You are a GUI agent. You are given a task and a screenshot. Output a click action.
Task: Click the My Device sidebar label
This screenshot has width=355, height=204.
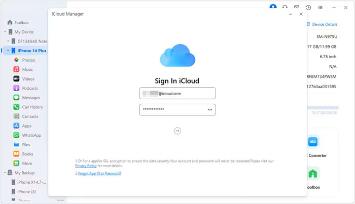[24, 32]
